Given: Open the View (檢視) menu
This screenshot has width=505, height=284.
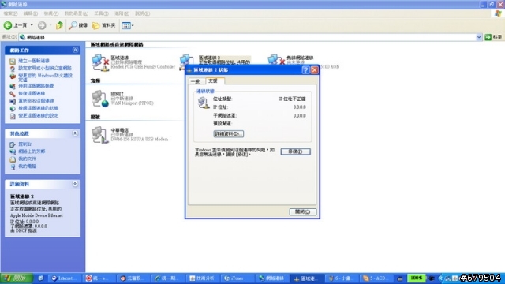Looking at the screenshot, I should point(50,13).
